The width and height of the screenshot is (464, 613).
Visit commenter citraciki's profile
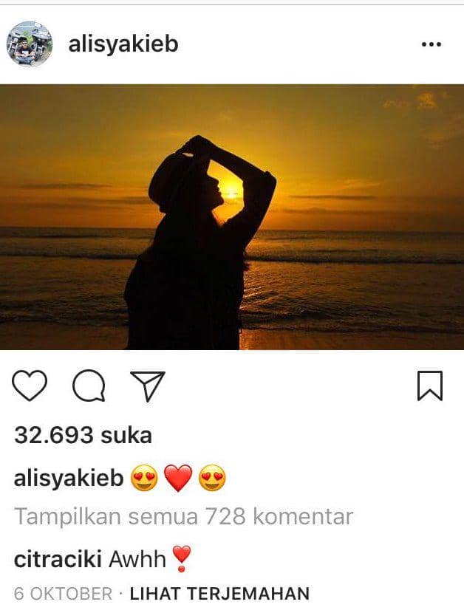(58, 558)
